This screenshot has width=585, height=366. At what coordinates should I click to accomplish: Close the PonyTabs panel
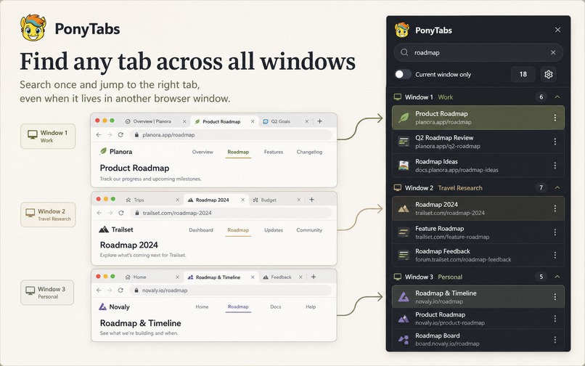tap(557, 30)
